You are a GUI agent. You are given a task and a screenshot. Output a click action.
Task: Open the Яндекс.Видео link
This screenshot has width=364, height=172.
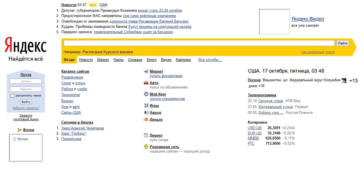[308, 19]
